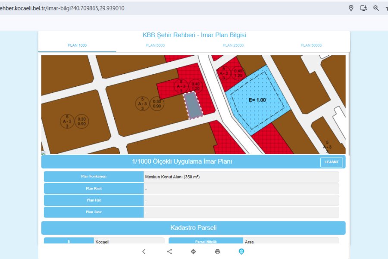Screen dimensions: 388x259
Task: Click the Kadastro Parseli section header
Action: pyautogui.click(x=193, y=228)
